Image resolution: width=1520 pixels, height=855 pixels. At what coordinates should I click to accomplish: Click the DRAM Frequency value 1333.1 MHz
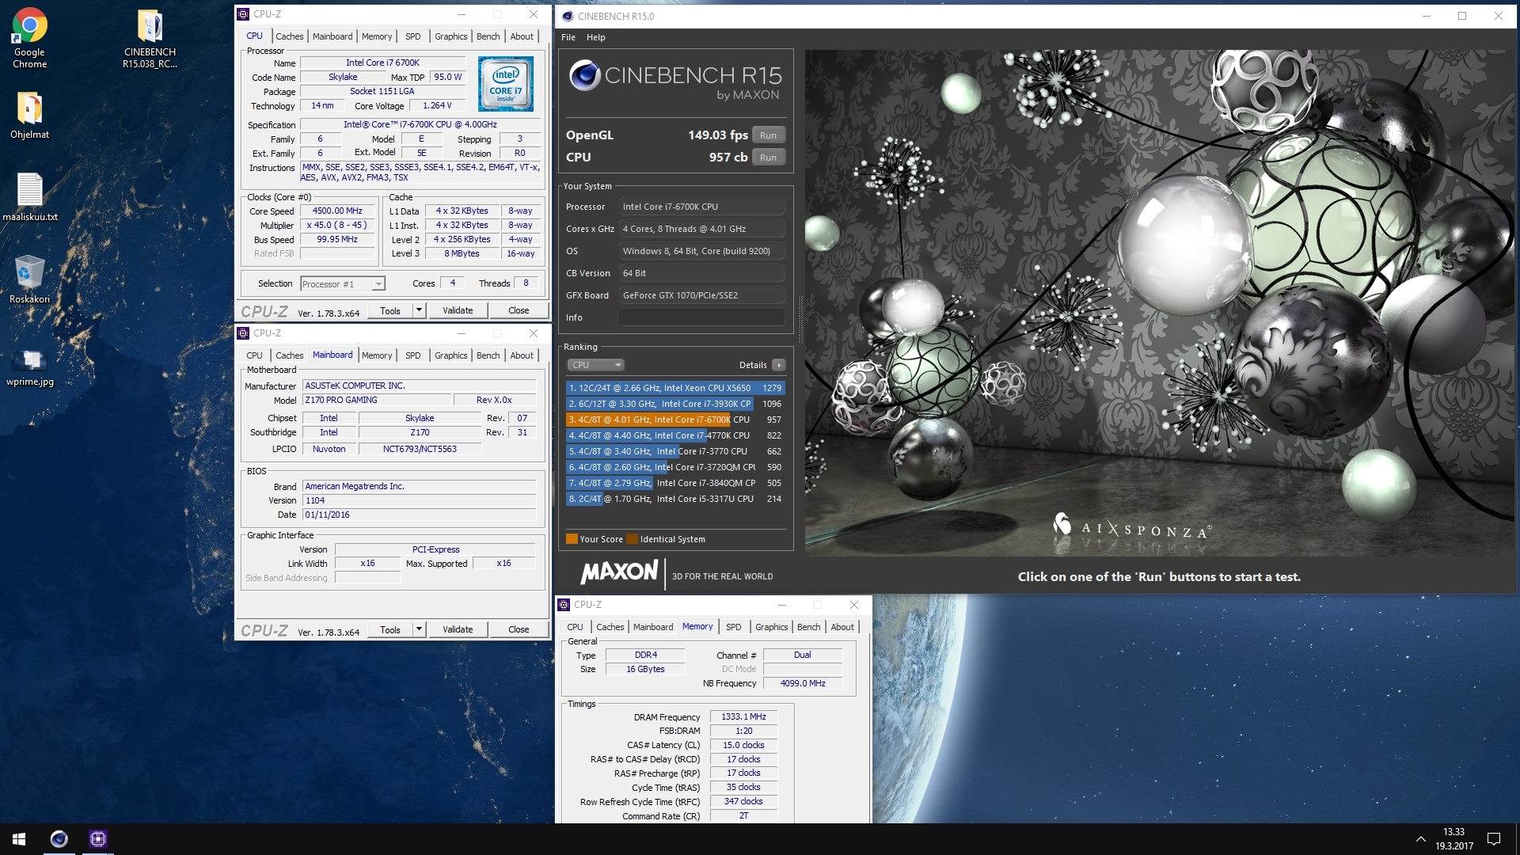point(743,717)
